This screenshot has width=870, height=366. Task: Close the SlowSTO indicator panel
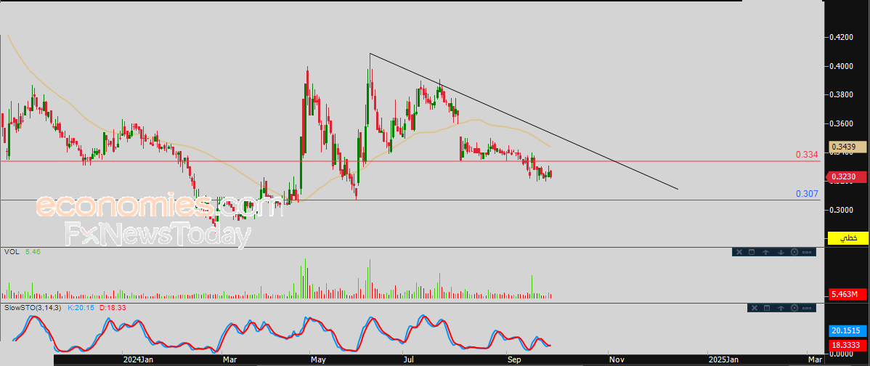click(x=755, y=308)
